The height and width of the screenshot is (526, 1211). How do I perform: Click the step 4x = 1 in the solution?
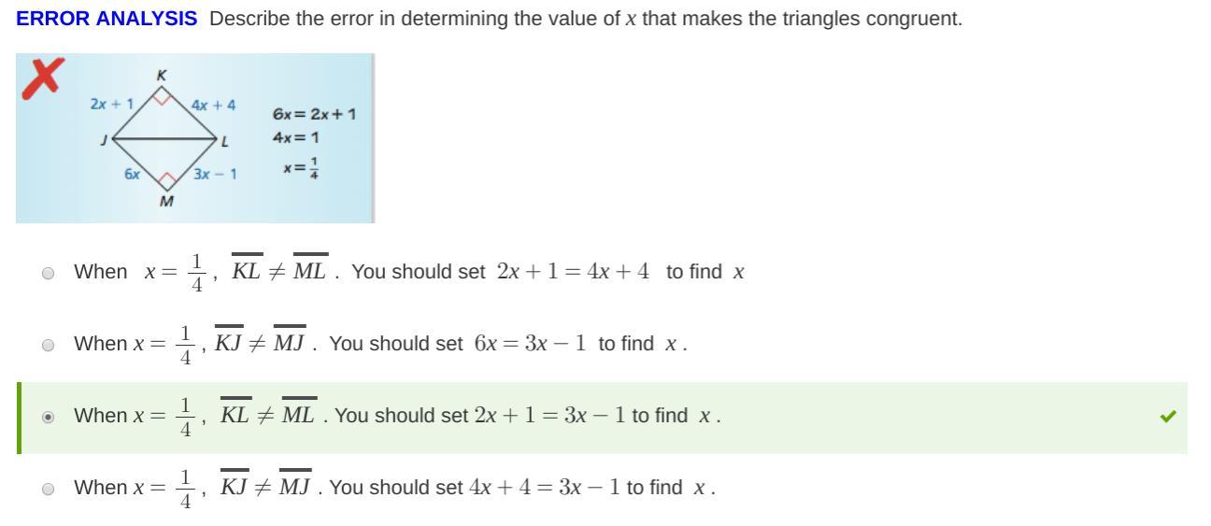click(295, 137)
